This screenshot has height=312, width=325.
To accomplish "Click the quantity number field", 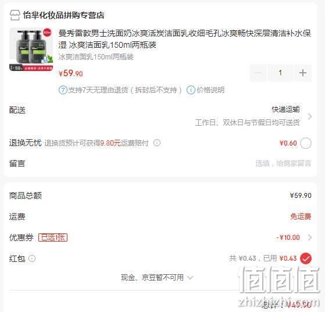I will pos(280,73).
